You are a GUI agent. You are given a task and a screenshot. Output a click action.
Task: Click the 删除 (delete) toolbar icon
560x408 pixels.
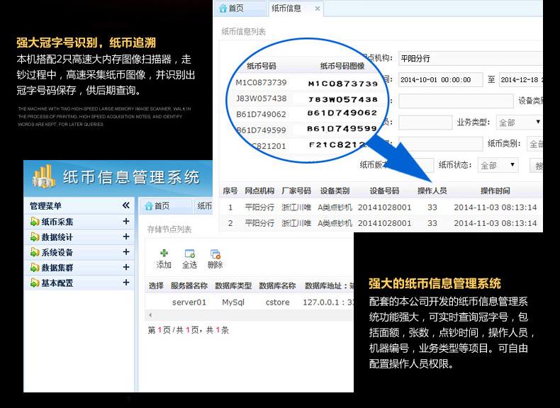tap(215, 254)
